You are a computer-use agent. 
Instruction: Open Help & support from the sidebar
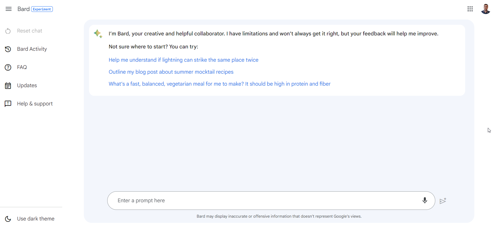[35, 104]
